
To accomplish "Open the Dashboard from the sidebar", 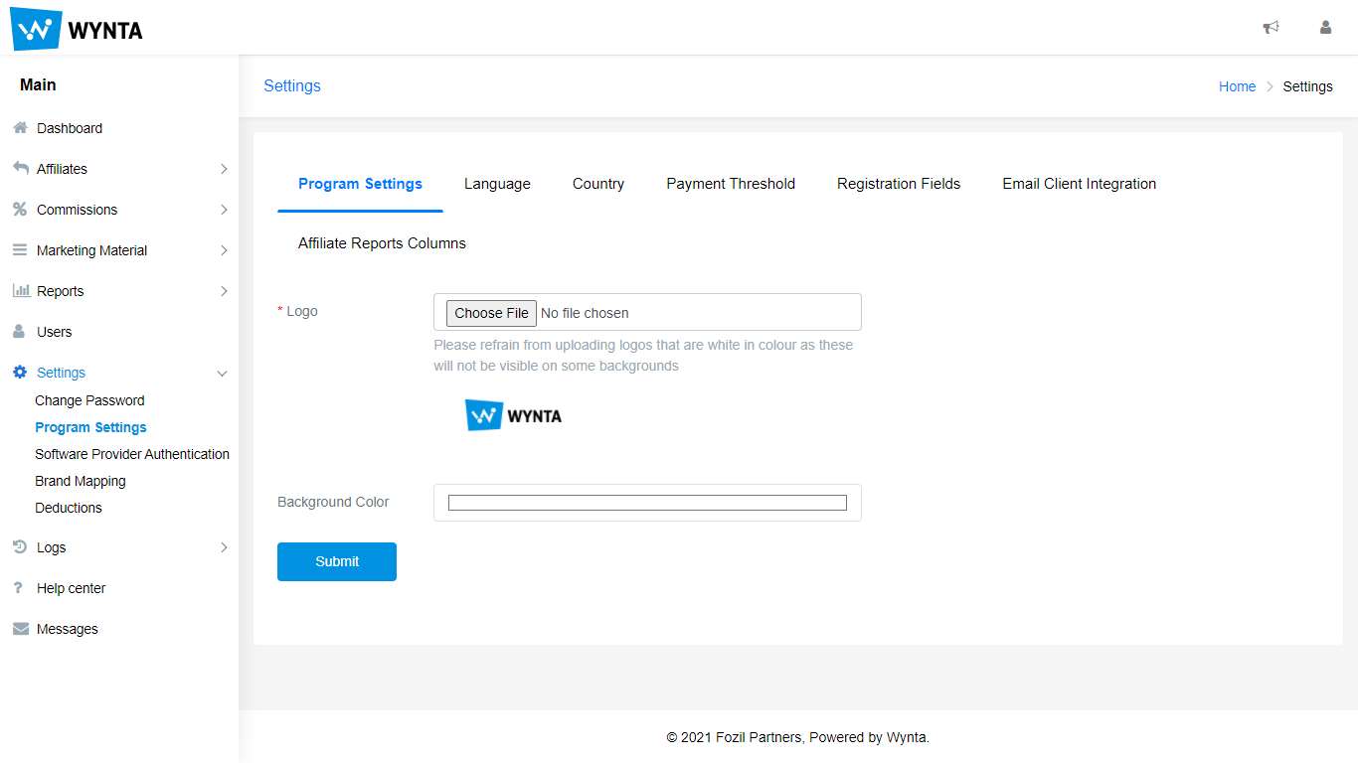I will (18, 127).
